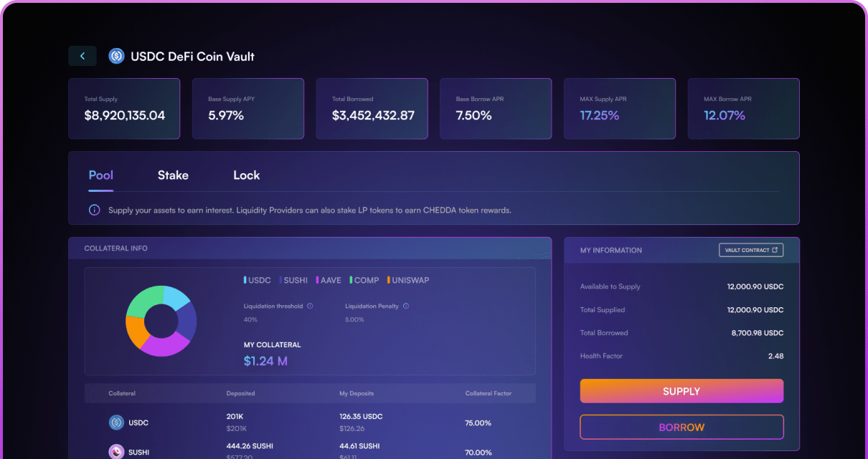Viewport: 868px width, 459px height.
Task: Click the USDC coin icon beside the vault title
Action: click(116, 56)
